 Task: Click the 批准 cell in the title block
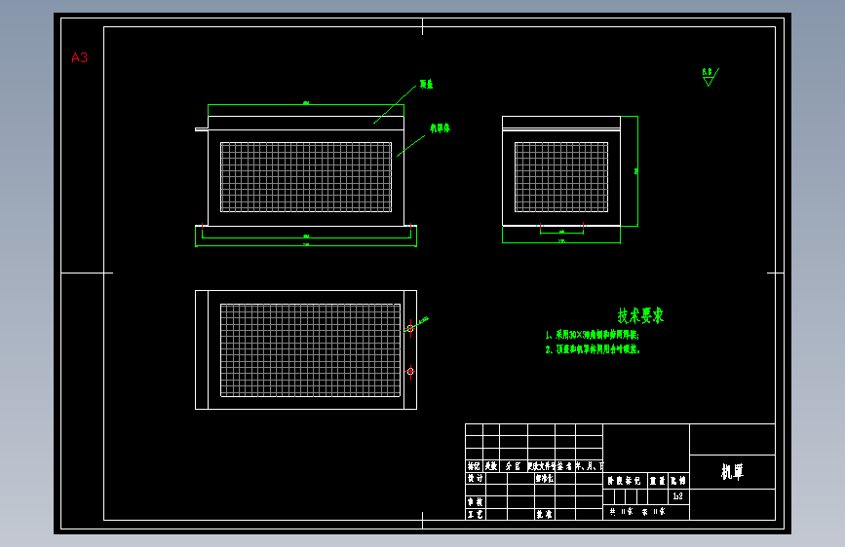tap(544, 514)
